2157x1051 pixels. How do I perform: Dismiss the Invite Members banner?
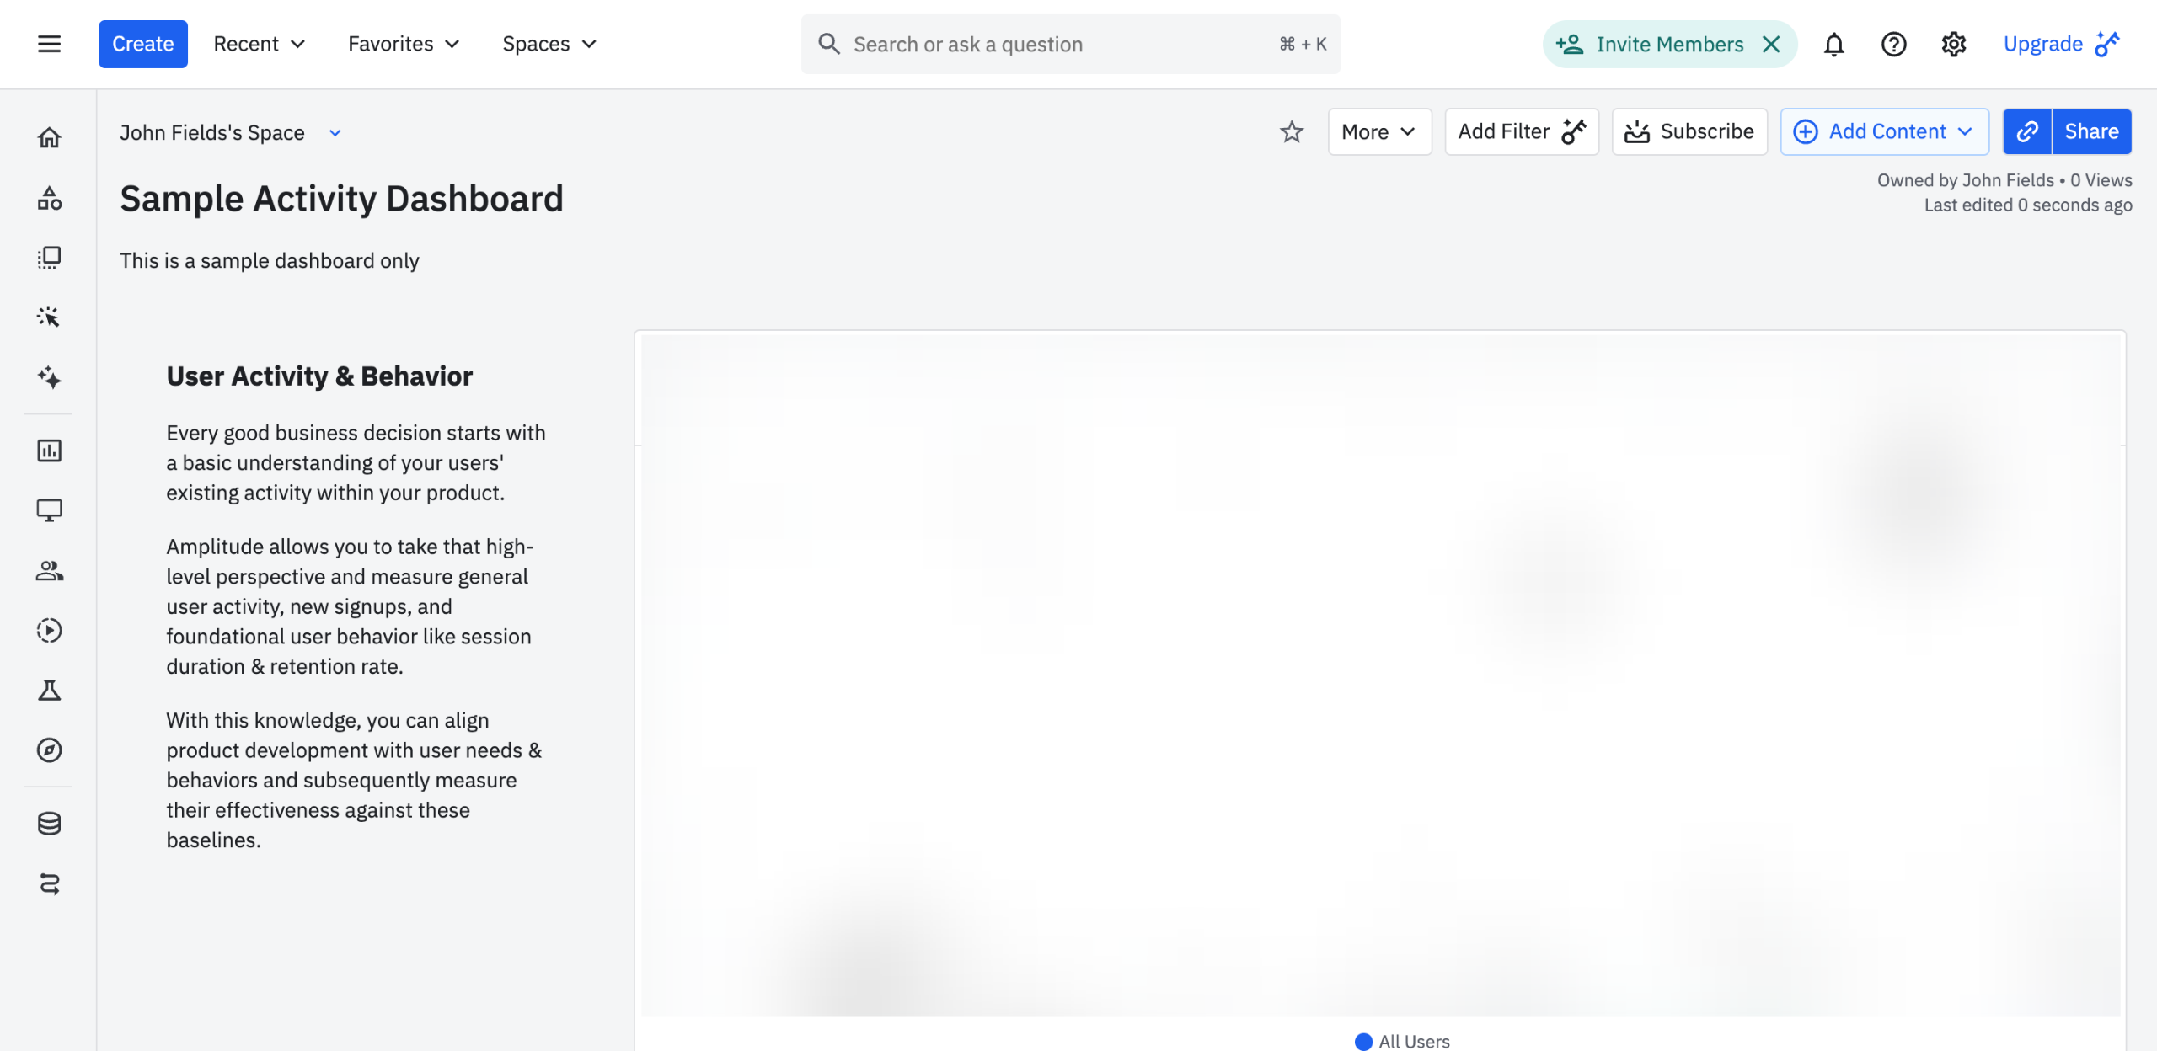pos(1771,44)
